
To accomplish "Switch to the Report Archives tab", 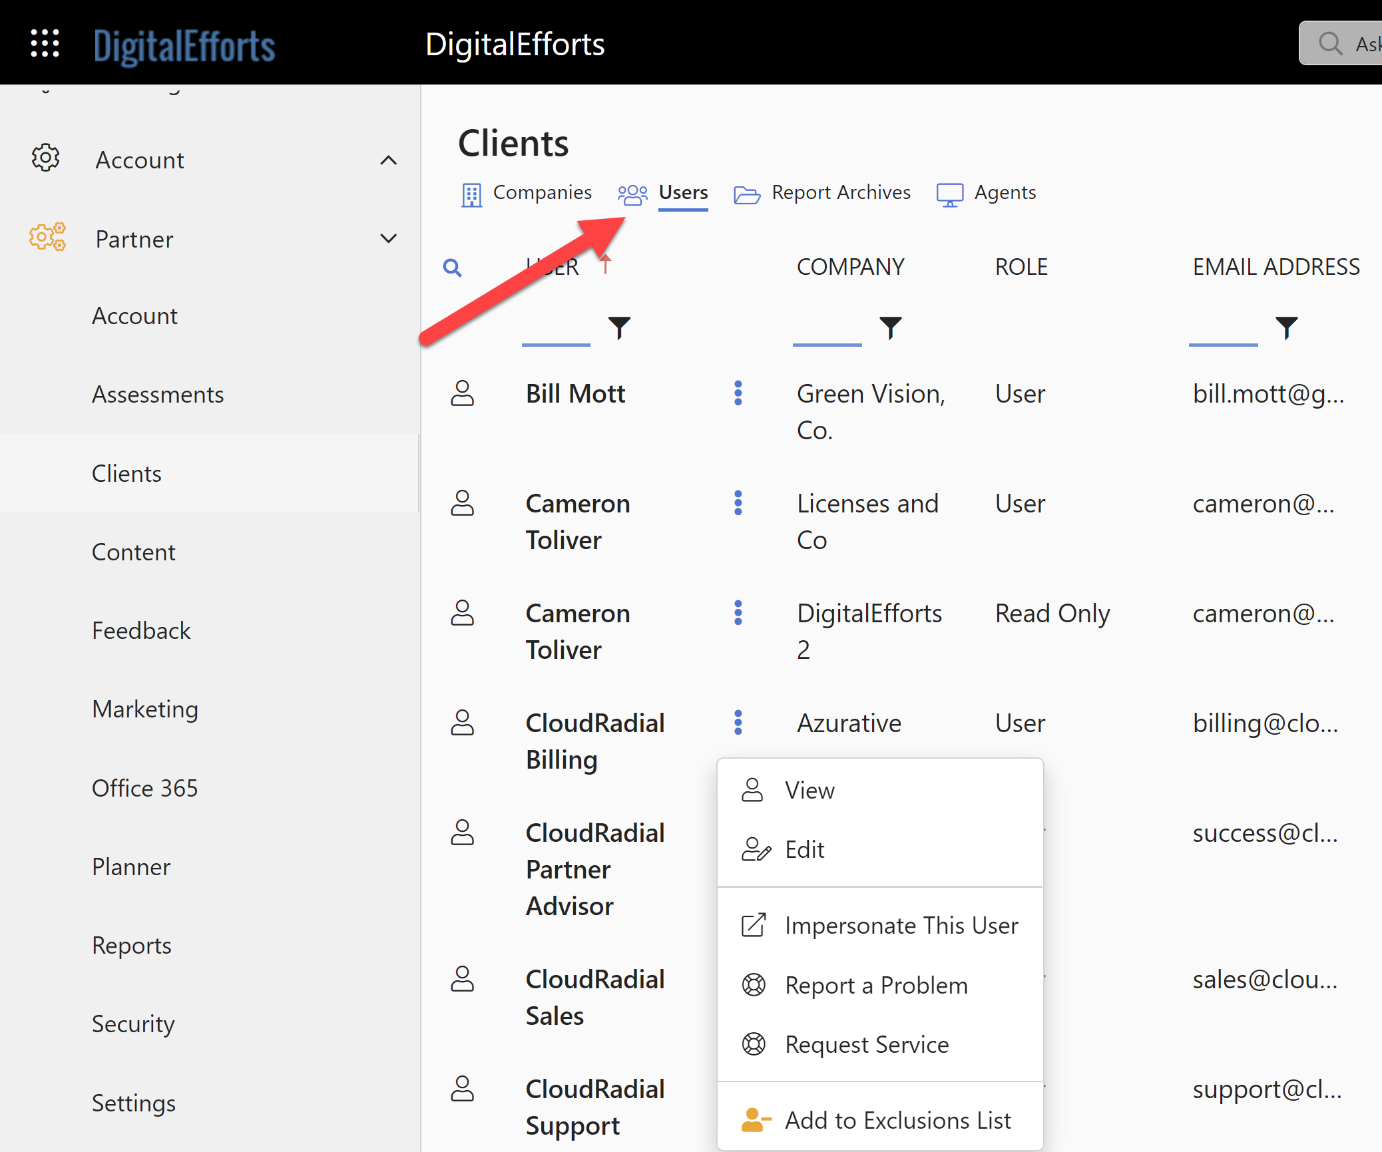I will [841, 192].
